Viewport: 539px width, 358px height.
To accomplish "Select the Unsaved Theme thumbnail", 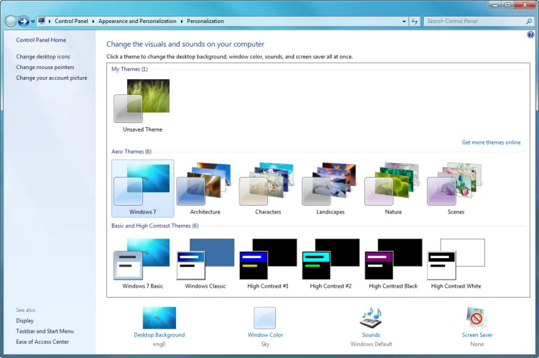I will [142, 101].
